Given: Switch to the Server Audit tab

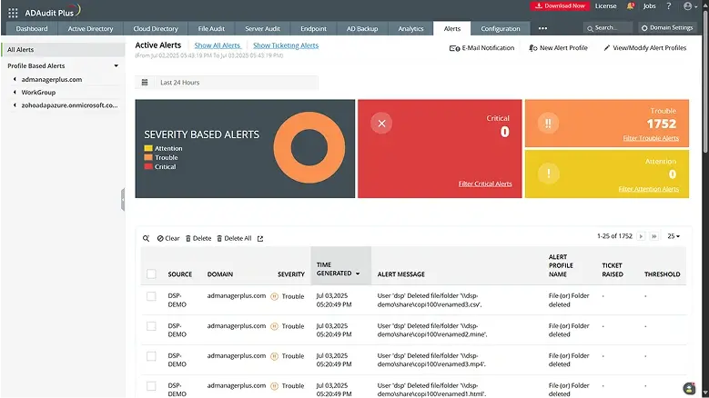Looking at the screenshot, I should pyautogui.click(x=262, y=28).
